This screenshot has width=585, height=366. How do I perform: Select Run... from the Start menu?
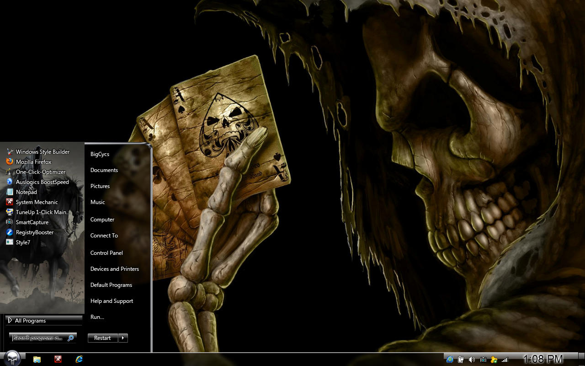(97, 317)
